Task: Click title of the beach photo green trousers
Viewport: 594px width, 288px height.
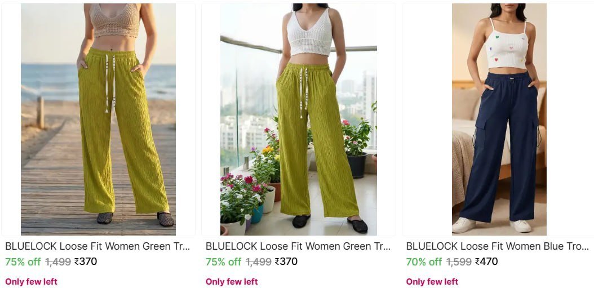Action: point(97,246)
